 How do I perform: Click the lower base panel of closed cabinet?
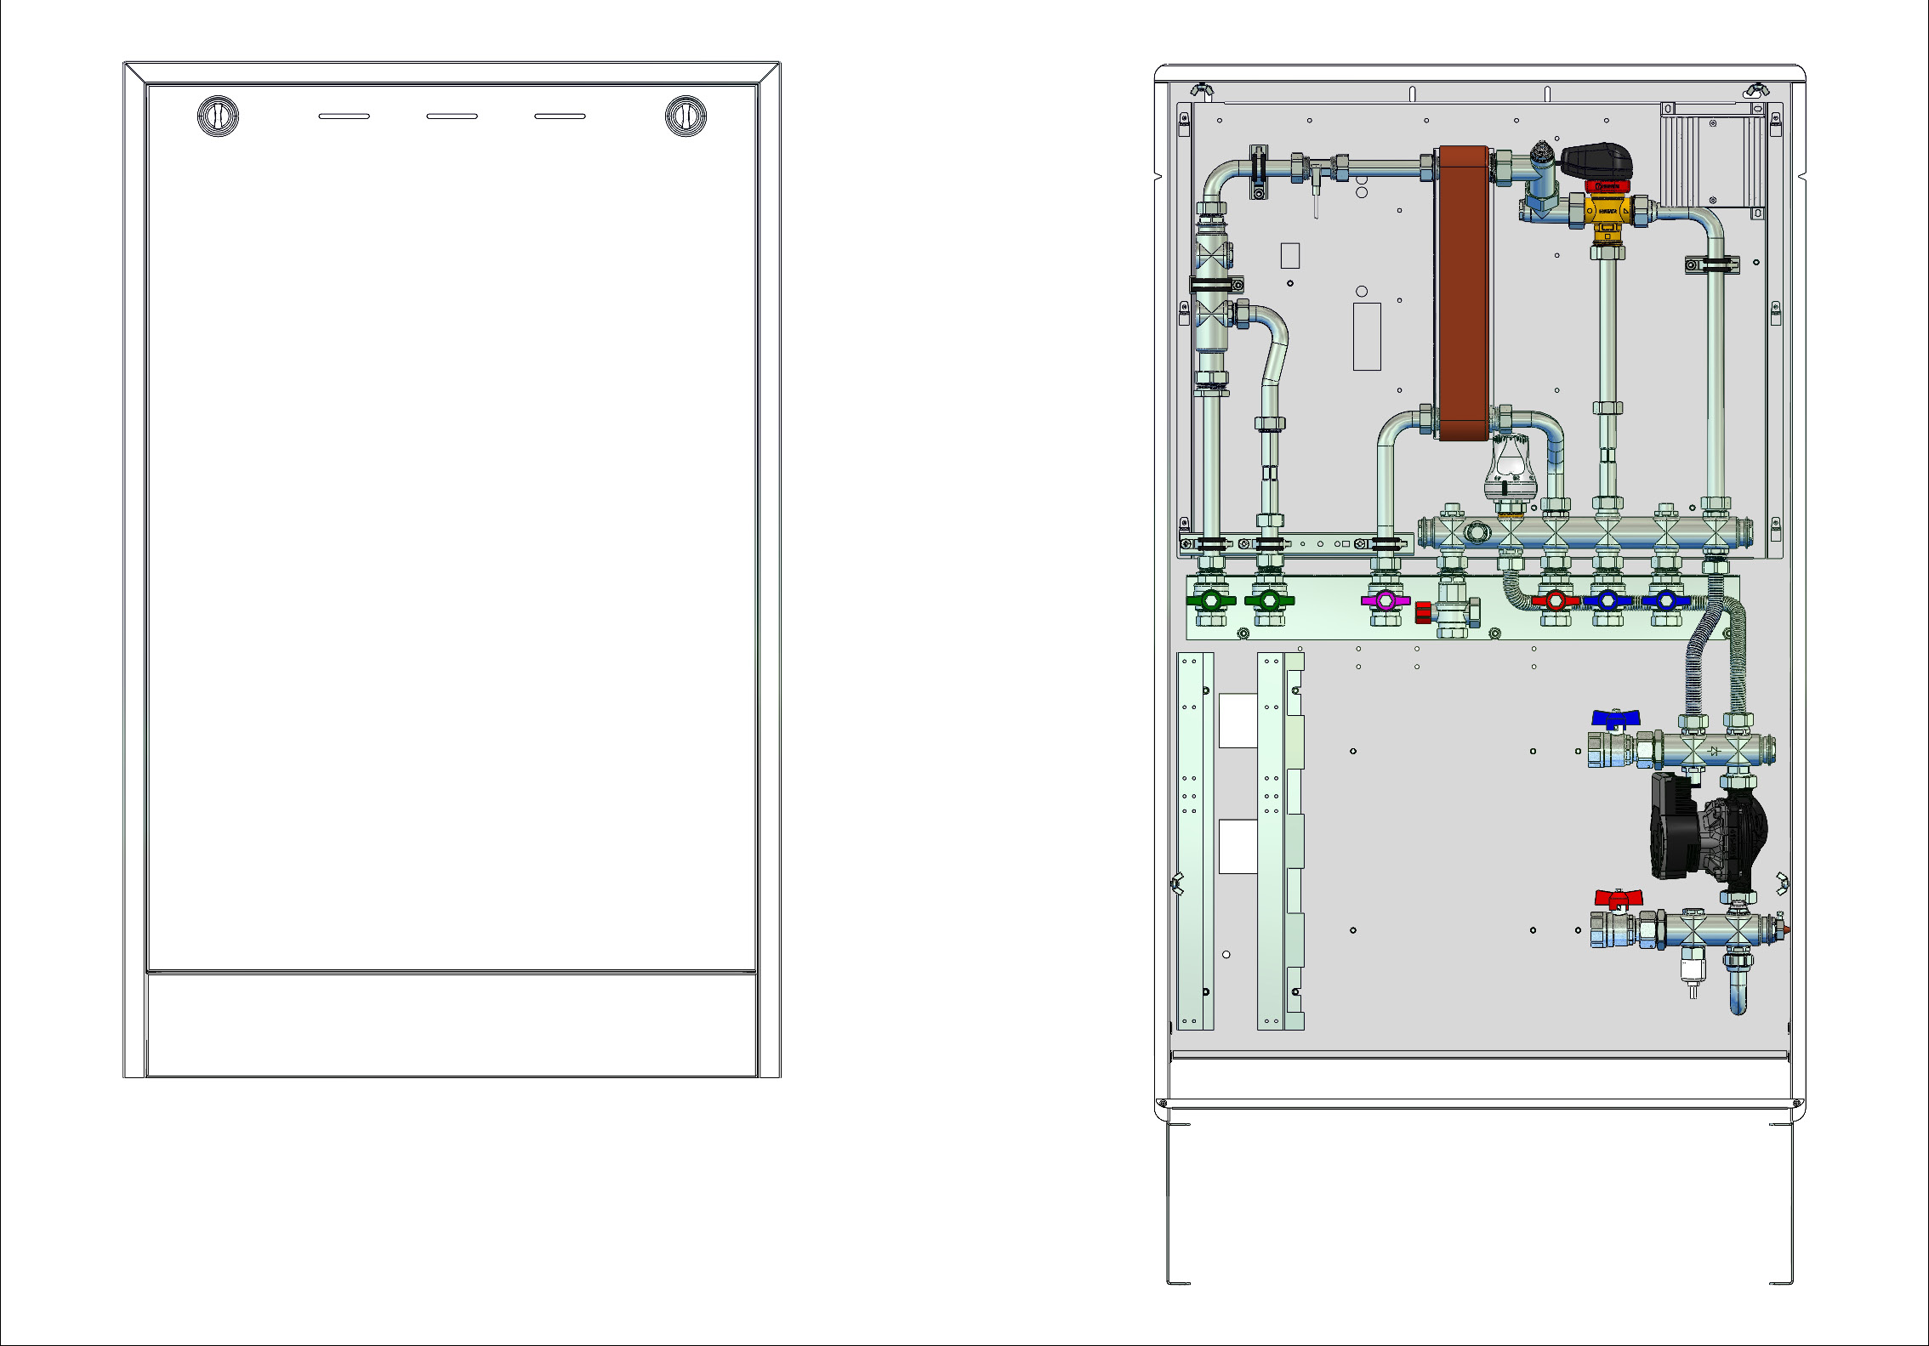(x=452, y=1025)
